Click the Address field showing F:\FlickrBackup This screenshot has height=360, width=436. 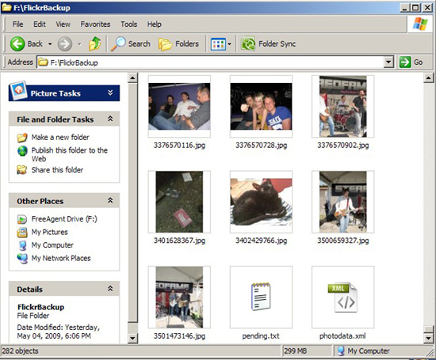click(216, 63)
